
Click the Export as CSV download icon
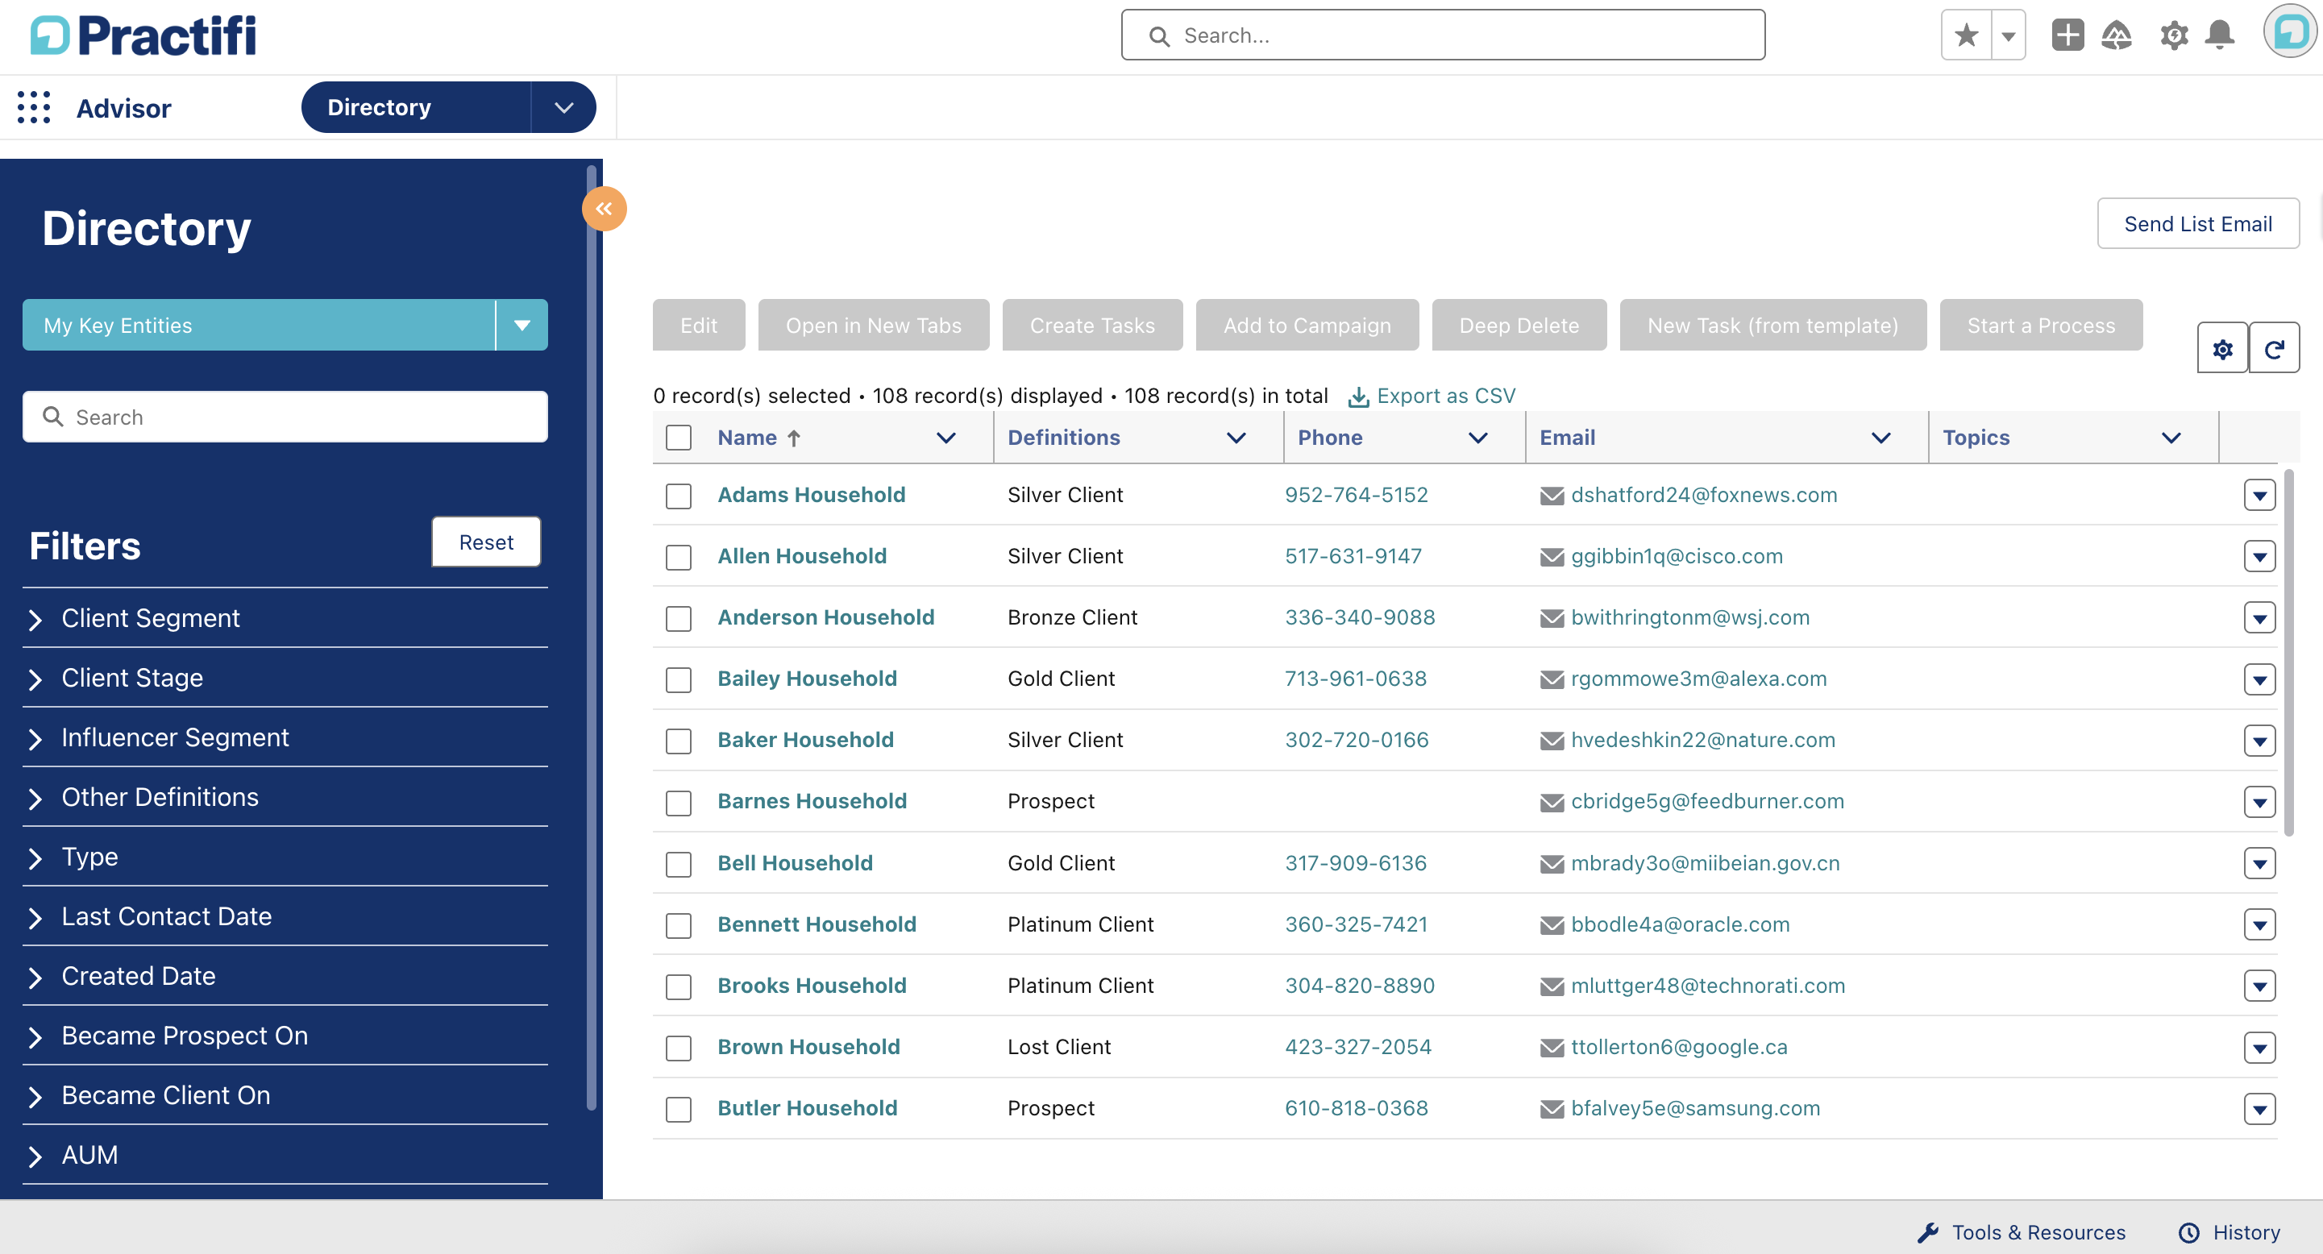pyautogui.click(x=1358, y=397)
